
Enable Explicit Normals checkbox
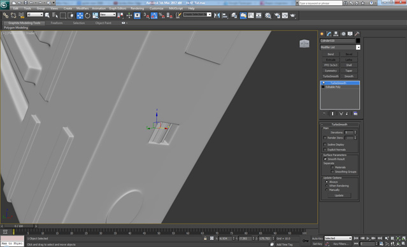pyautogui.click(x=325, y=150)
